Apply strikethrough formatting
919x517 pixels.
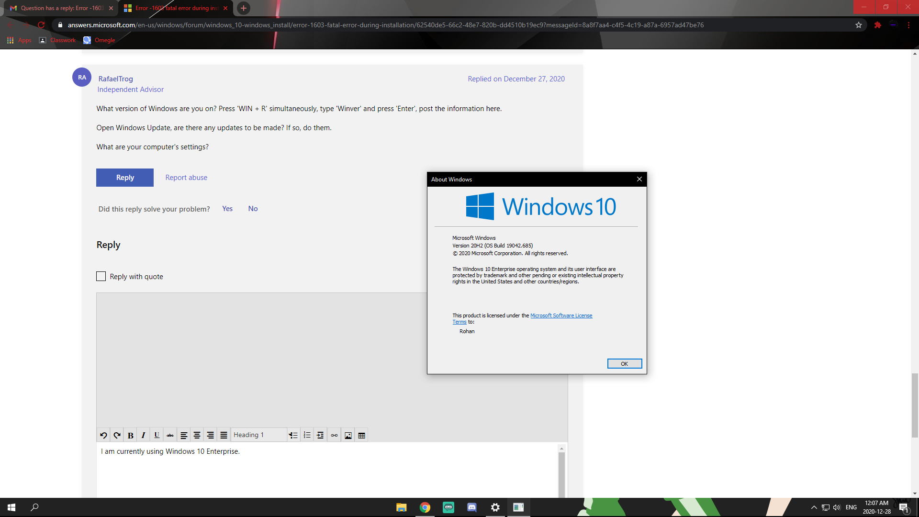[170, 435]
